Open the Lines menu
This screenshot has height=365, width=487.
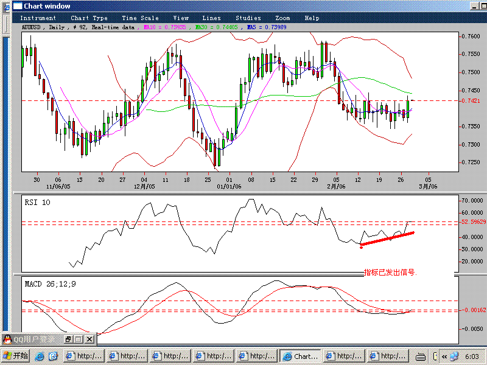click(211, 18)
